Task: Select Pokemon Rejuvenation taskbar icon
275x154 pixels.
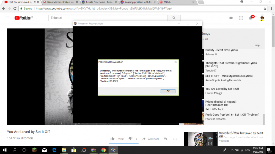Action: [113, 150]
